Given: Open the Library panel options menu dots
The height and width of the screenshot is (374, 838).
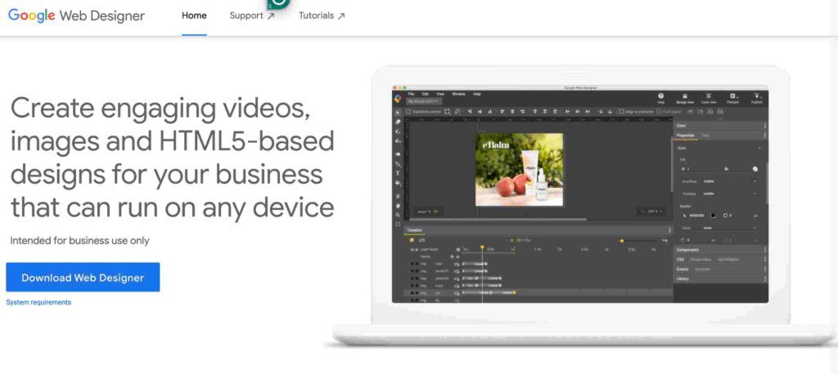Looking at the screenshot, I should 765,278.
